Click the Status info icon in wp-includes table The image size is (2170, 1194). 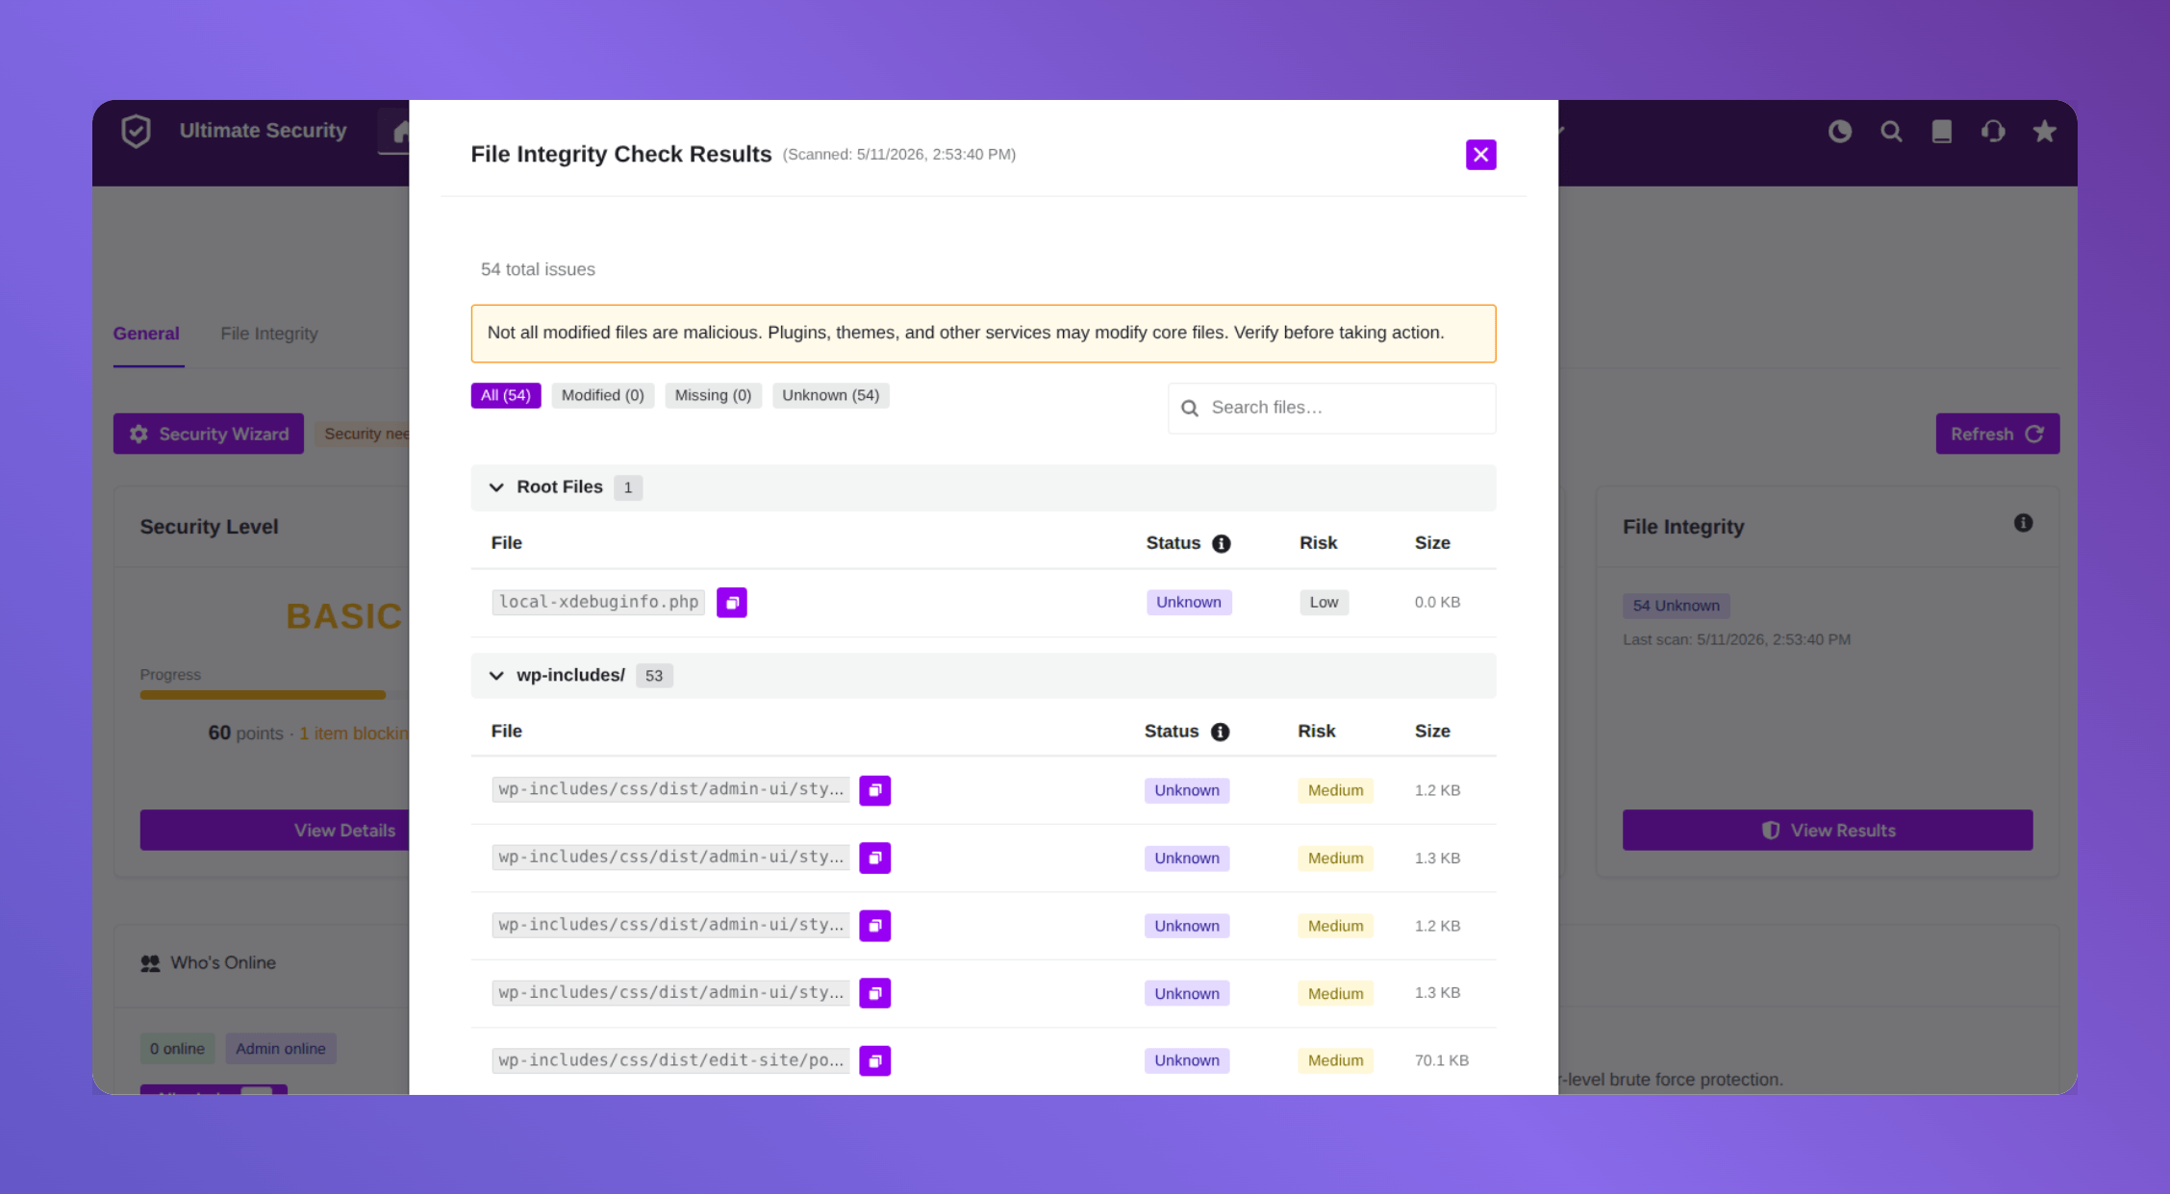pyautogui.click(x=1220, y=732)
